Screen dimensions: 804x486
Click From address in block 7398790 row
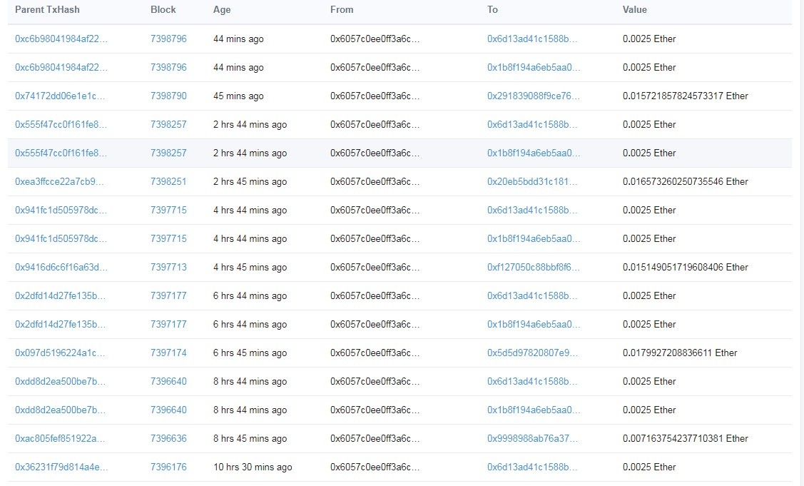click(x=375, y=96)
